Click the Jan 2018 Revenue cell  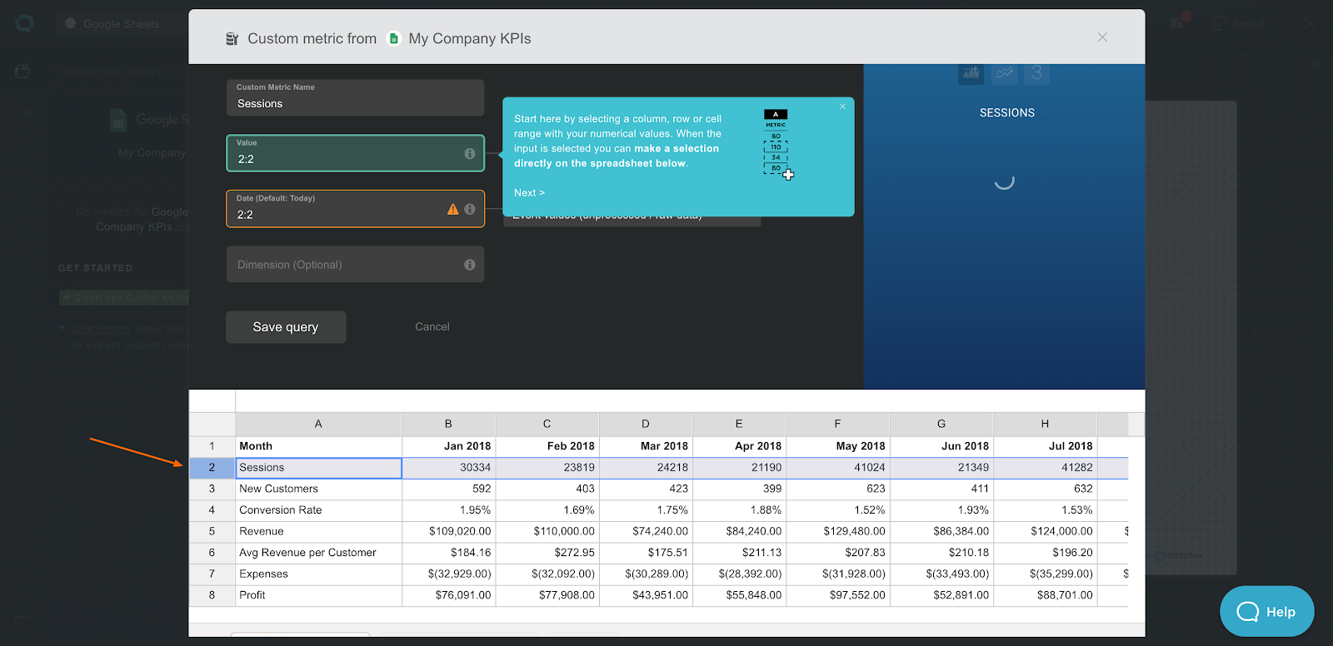pos(448,531)
